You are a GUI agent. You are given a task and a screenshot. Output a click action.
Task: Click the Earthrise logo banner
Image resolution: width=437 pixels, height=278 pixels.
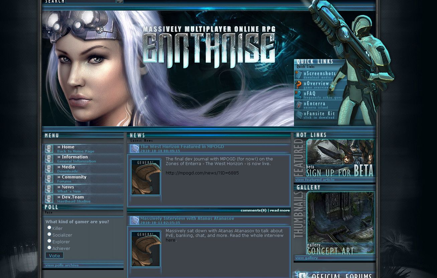pyautogui.click(x=209, y=47)
